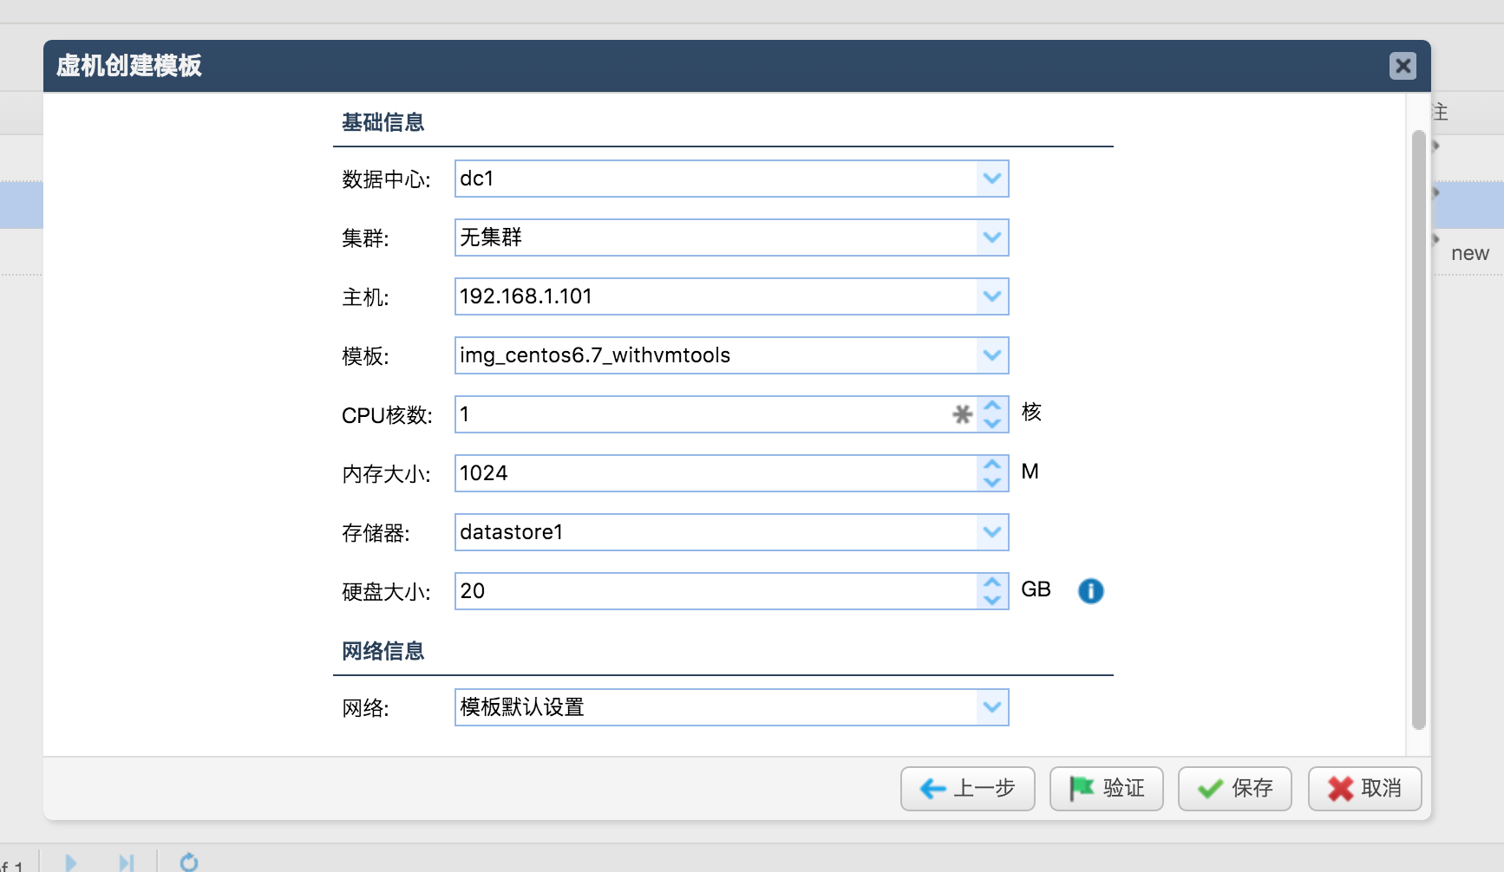Click the next page arrow at bottom
The image size is (1504, 872).
71,861
